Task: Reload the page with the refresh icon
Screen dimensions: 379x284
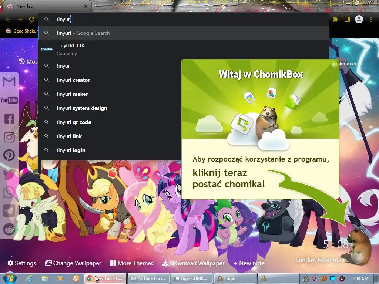Action: pos(32,19)
